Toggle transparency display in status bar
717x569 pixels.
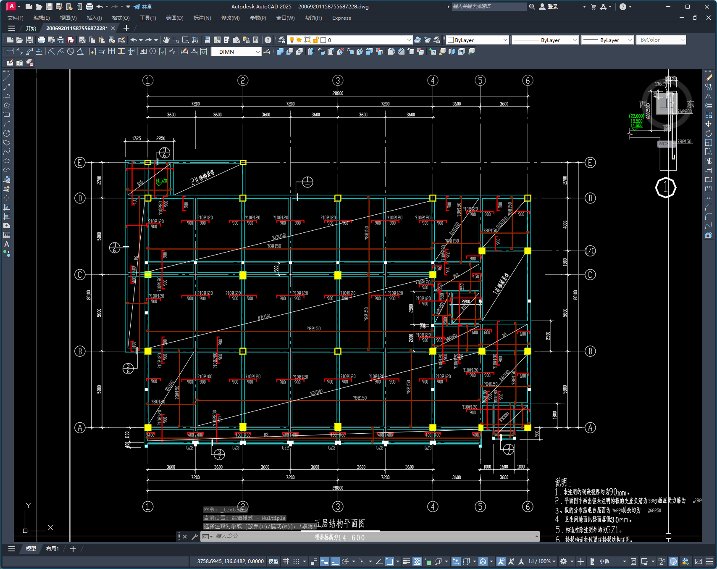[x=417, y=561]
